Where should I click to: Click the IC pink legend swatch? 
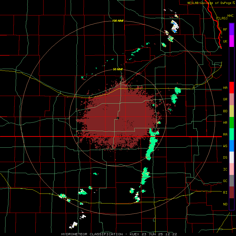coord(232,169)
